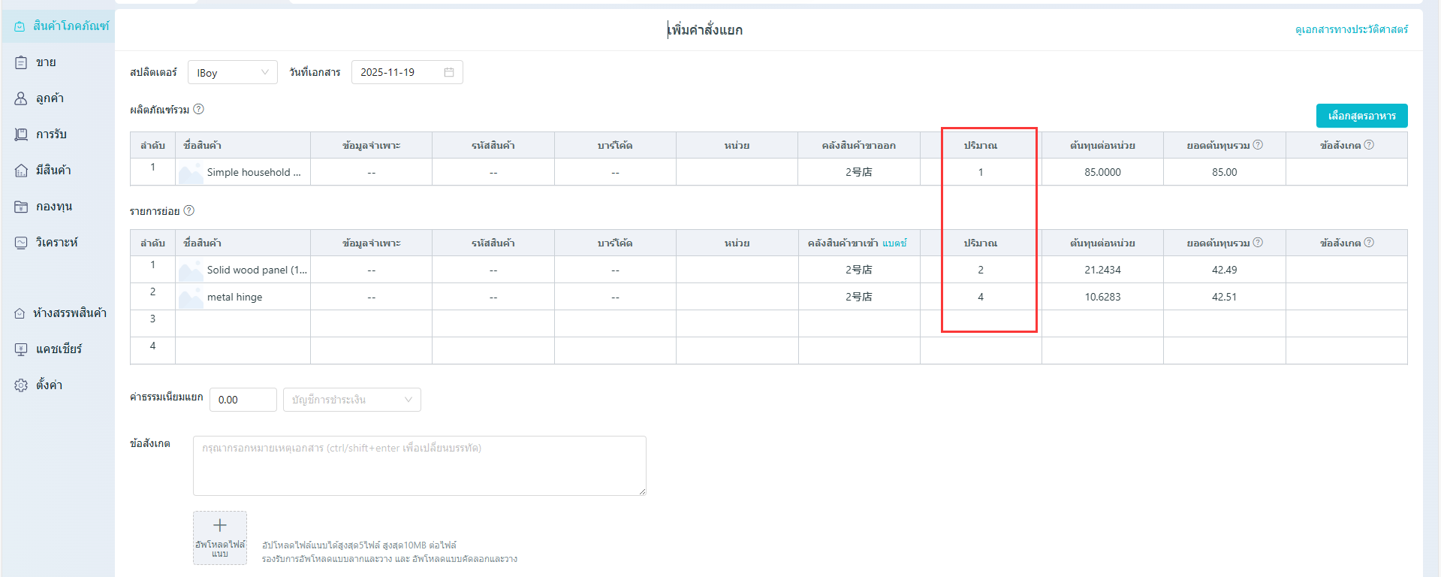Click the ค่าธรรมเนียมแยก fee input field
This screenshot has width=1441, height=577.
click(243, 400)
